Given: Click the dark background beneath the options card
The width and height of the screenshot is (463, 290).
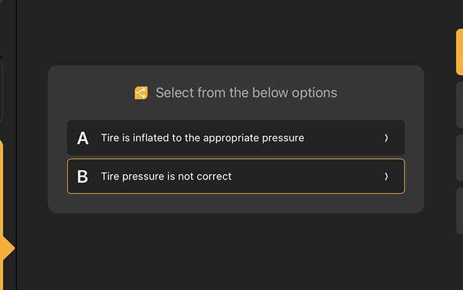Looking at the screenshot, I should [236, 253].
